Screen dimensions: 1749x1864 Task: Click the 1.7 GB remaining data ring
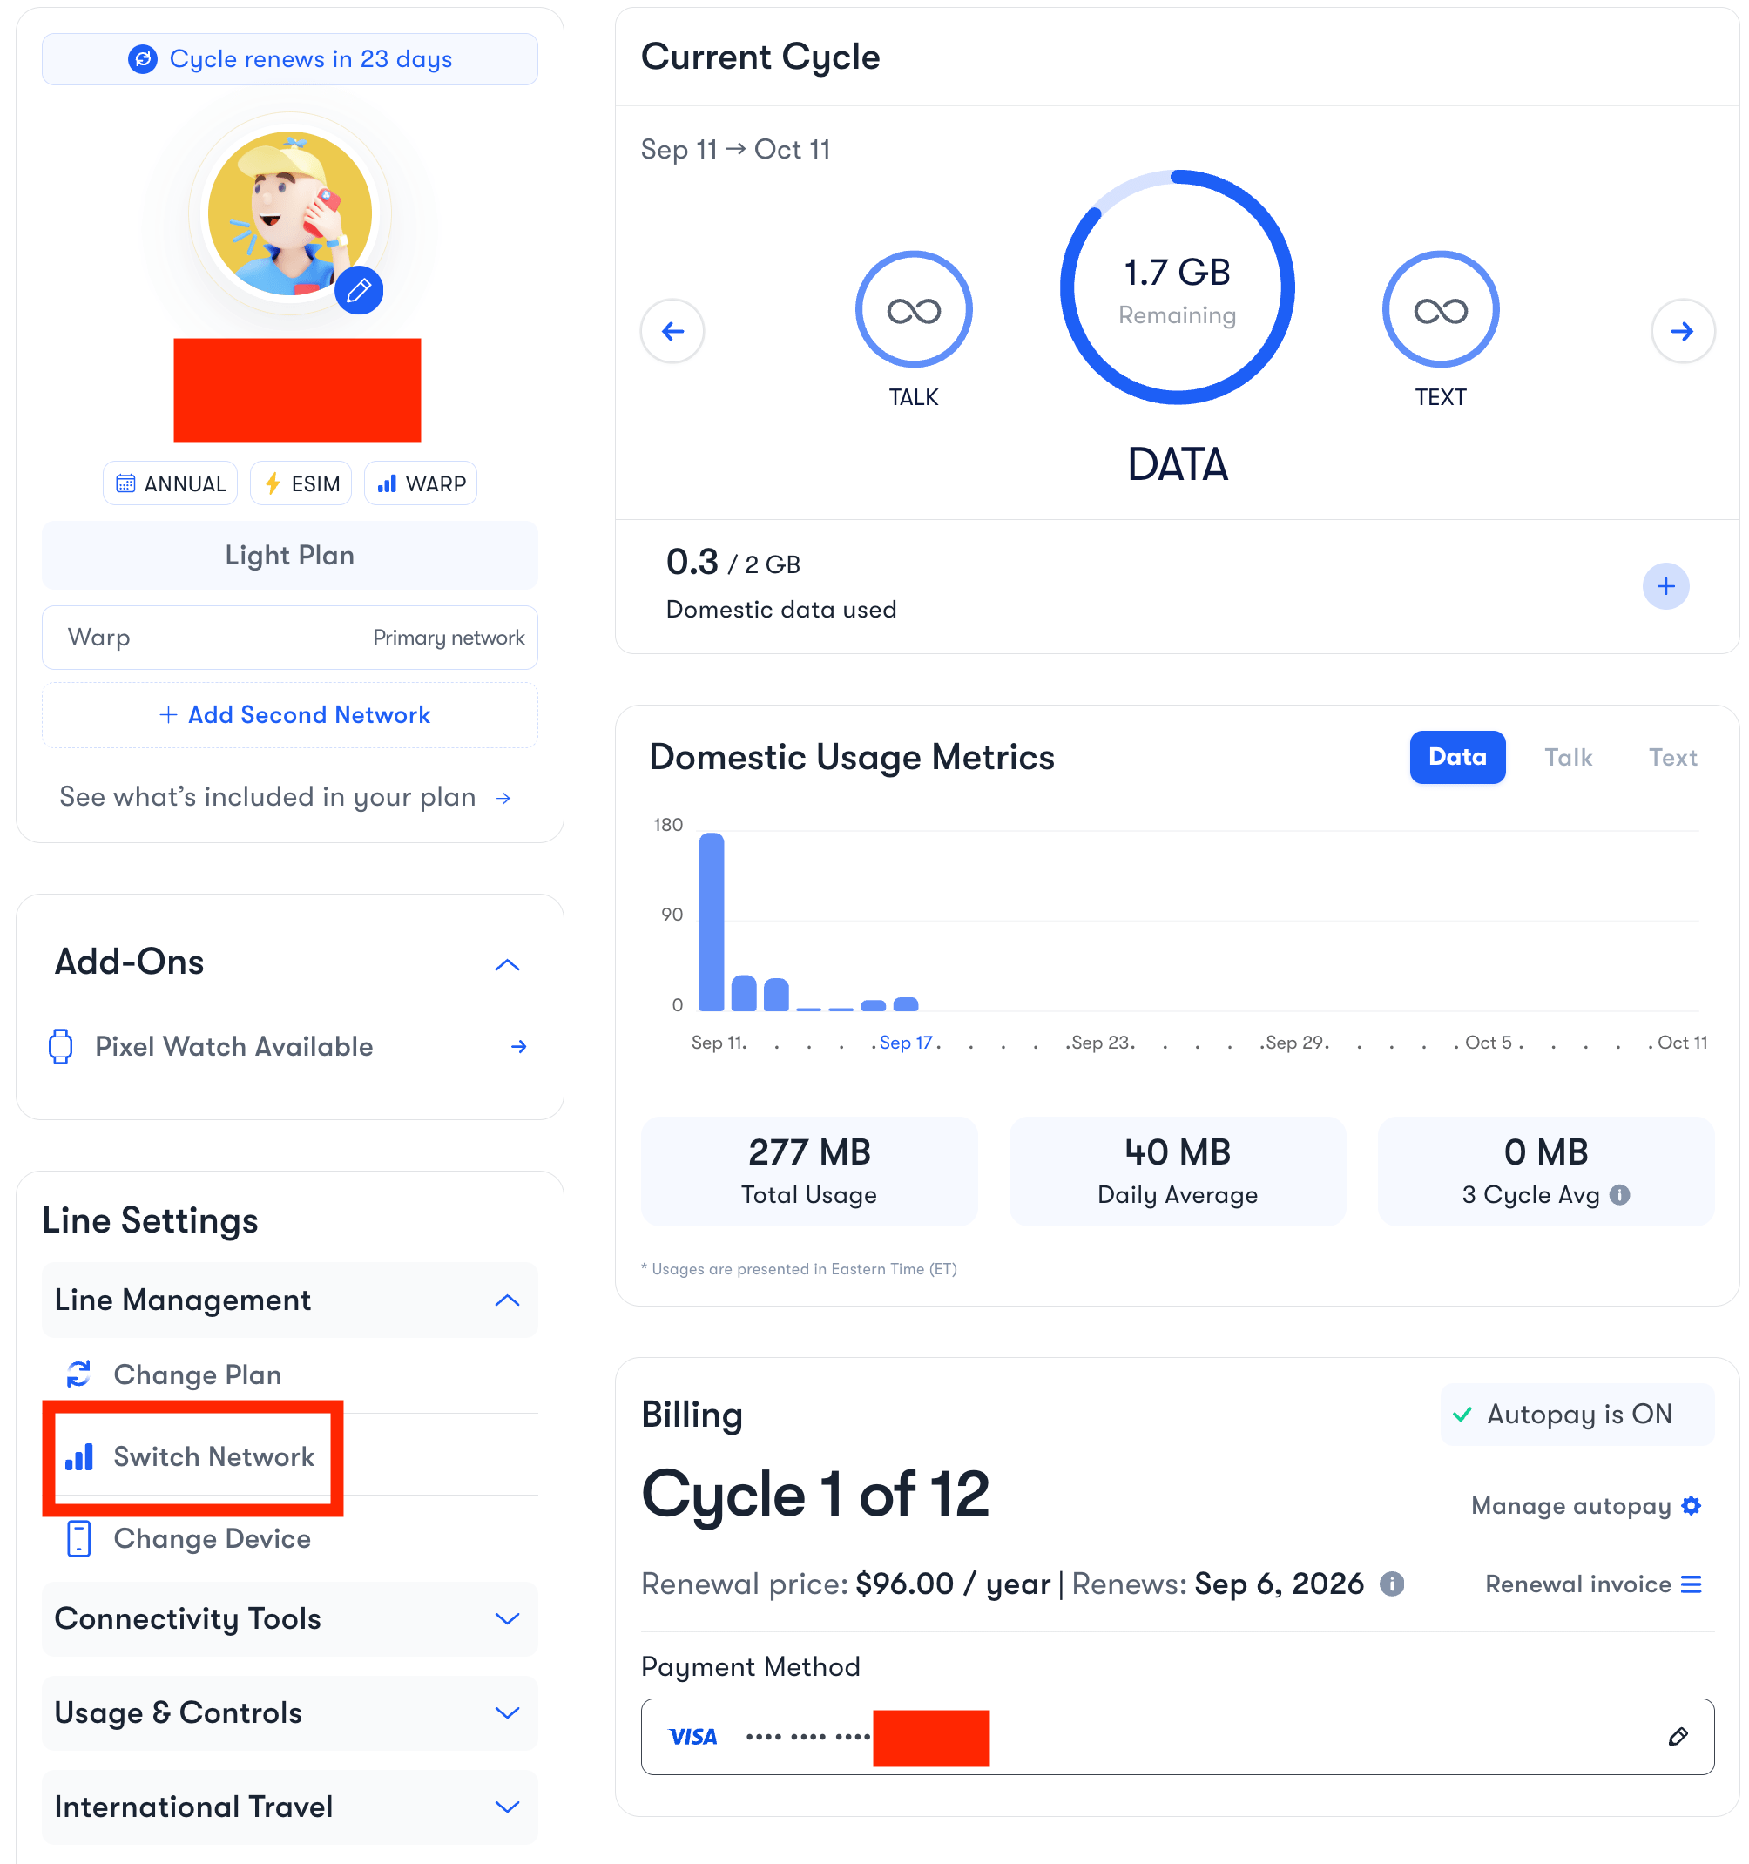1177,287
